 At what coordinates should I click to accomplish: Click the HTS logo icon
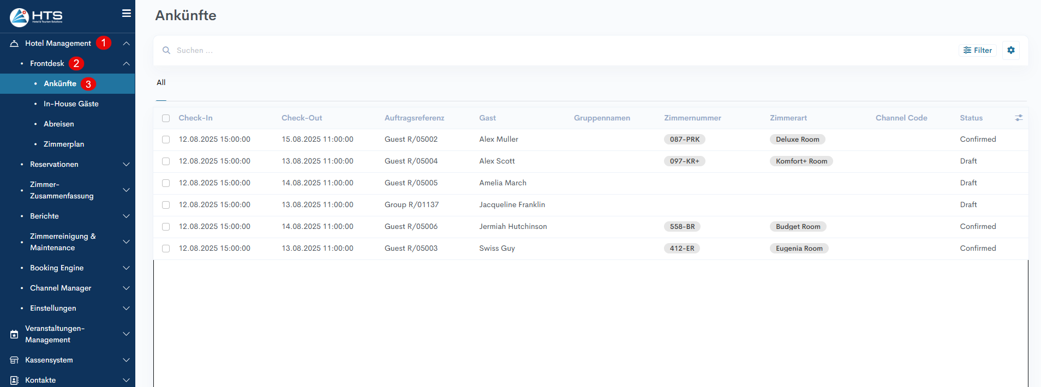[x=20, y=17]
